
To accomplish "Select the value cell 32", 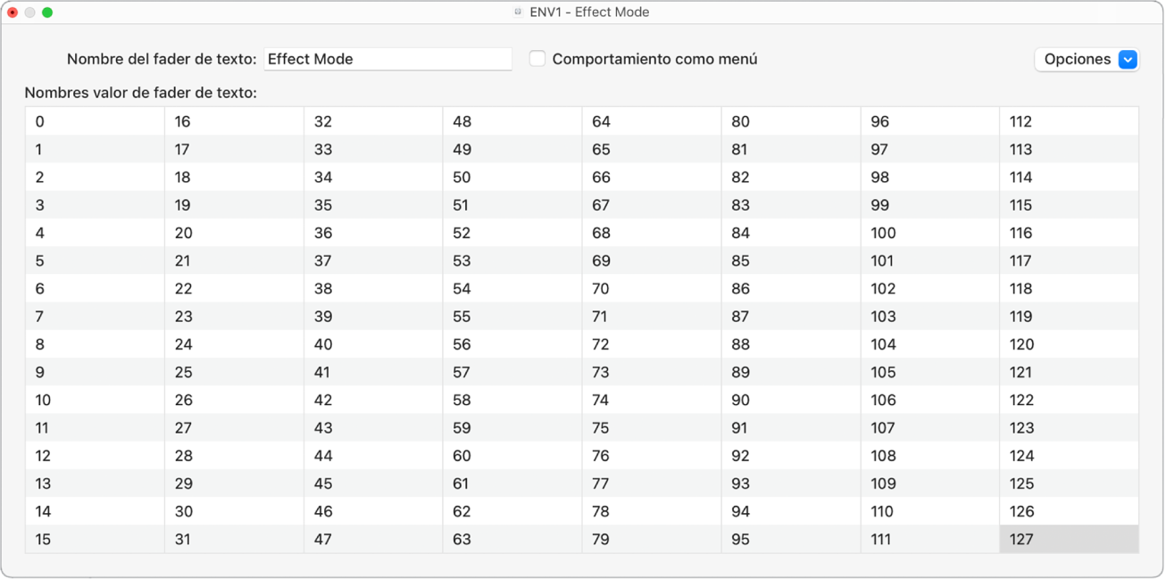I will [373, 121].
